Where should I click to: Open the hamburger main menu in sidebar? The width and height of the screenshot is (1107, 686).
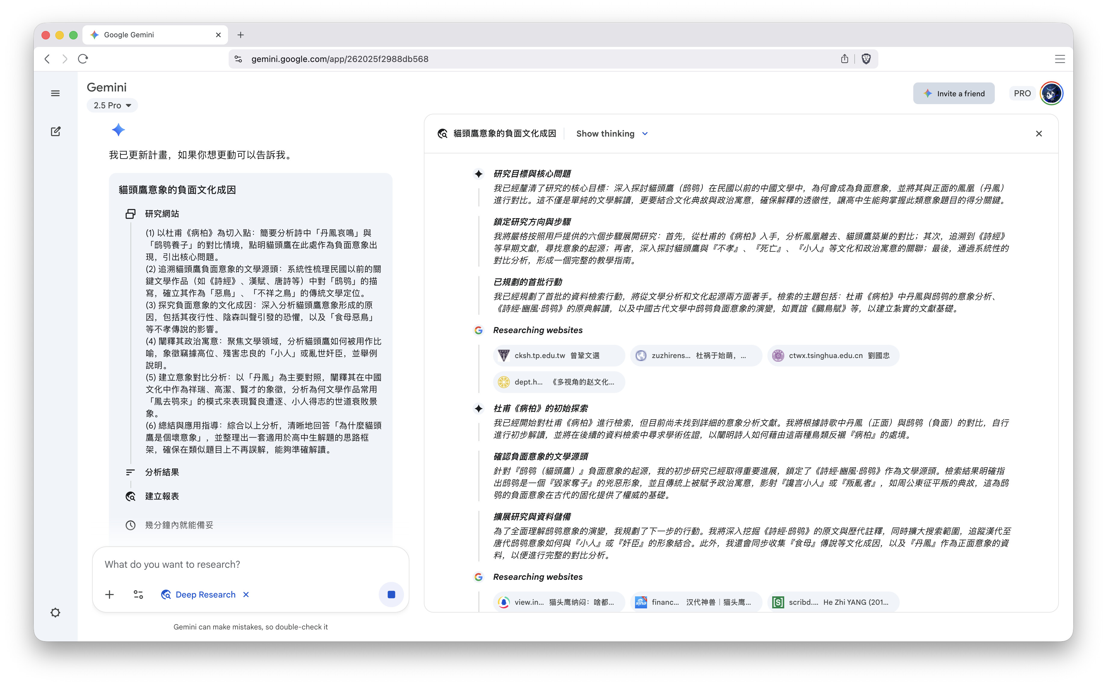[x=55, y=94]
